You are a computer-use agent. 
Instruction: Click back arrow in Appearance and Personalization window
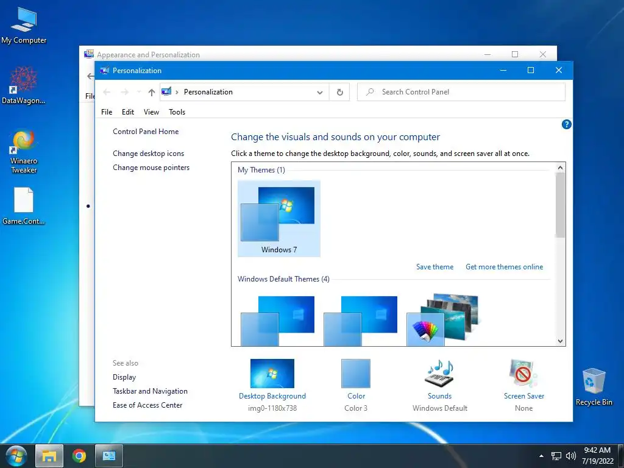[90, 76]
